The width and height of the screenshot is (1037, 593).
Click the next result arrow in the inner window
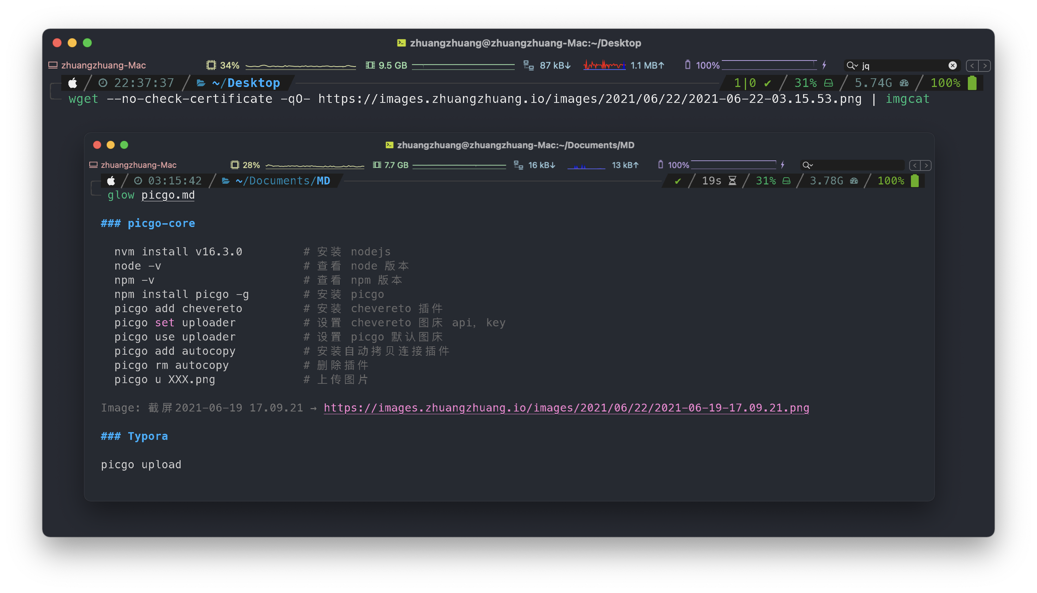[x=926, y=165]
